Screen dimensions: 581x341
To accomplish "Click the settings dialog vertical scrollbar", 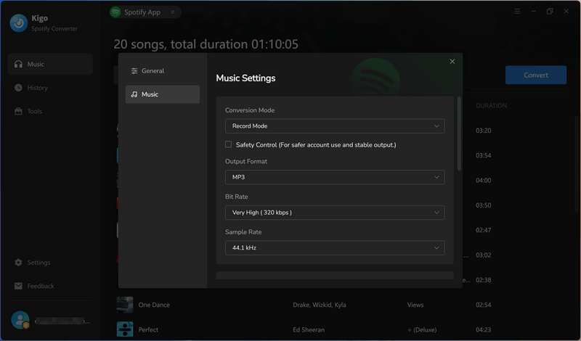I will pos(459,133).
